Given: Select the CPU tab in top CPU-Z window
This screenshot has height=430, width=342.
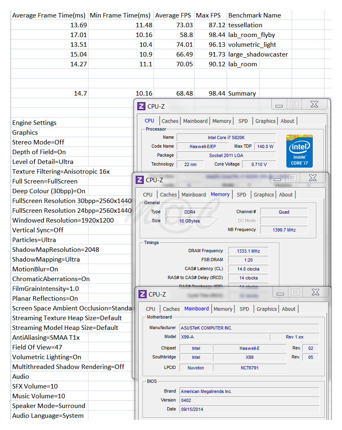Looking at the screenshot, I should point(149,121).
